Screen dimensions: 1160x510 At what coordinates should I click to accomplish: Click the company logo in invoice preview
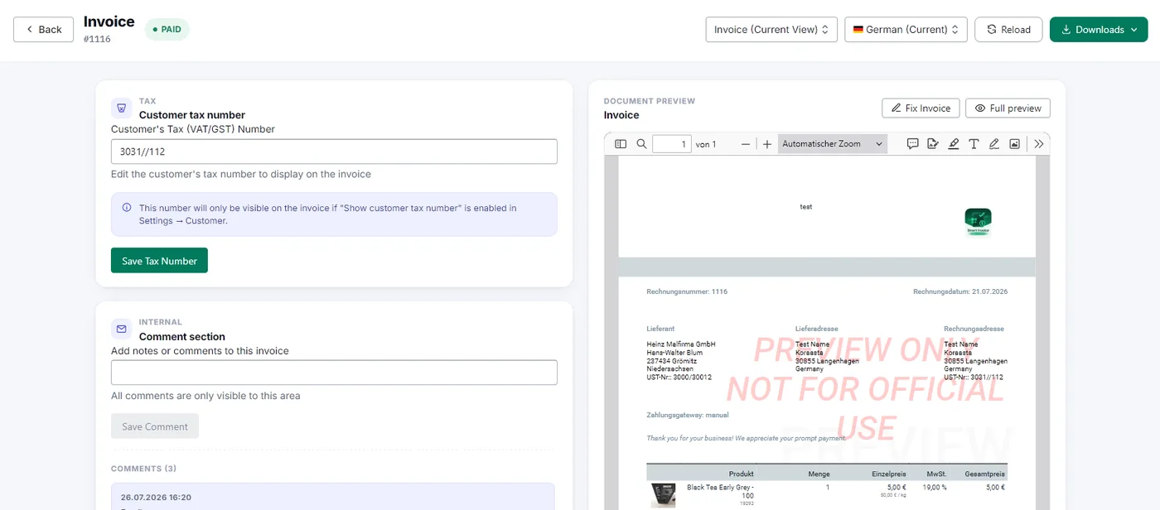[978, 222]
